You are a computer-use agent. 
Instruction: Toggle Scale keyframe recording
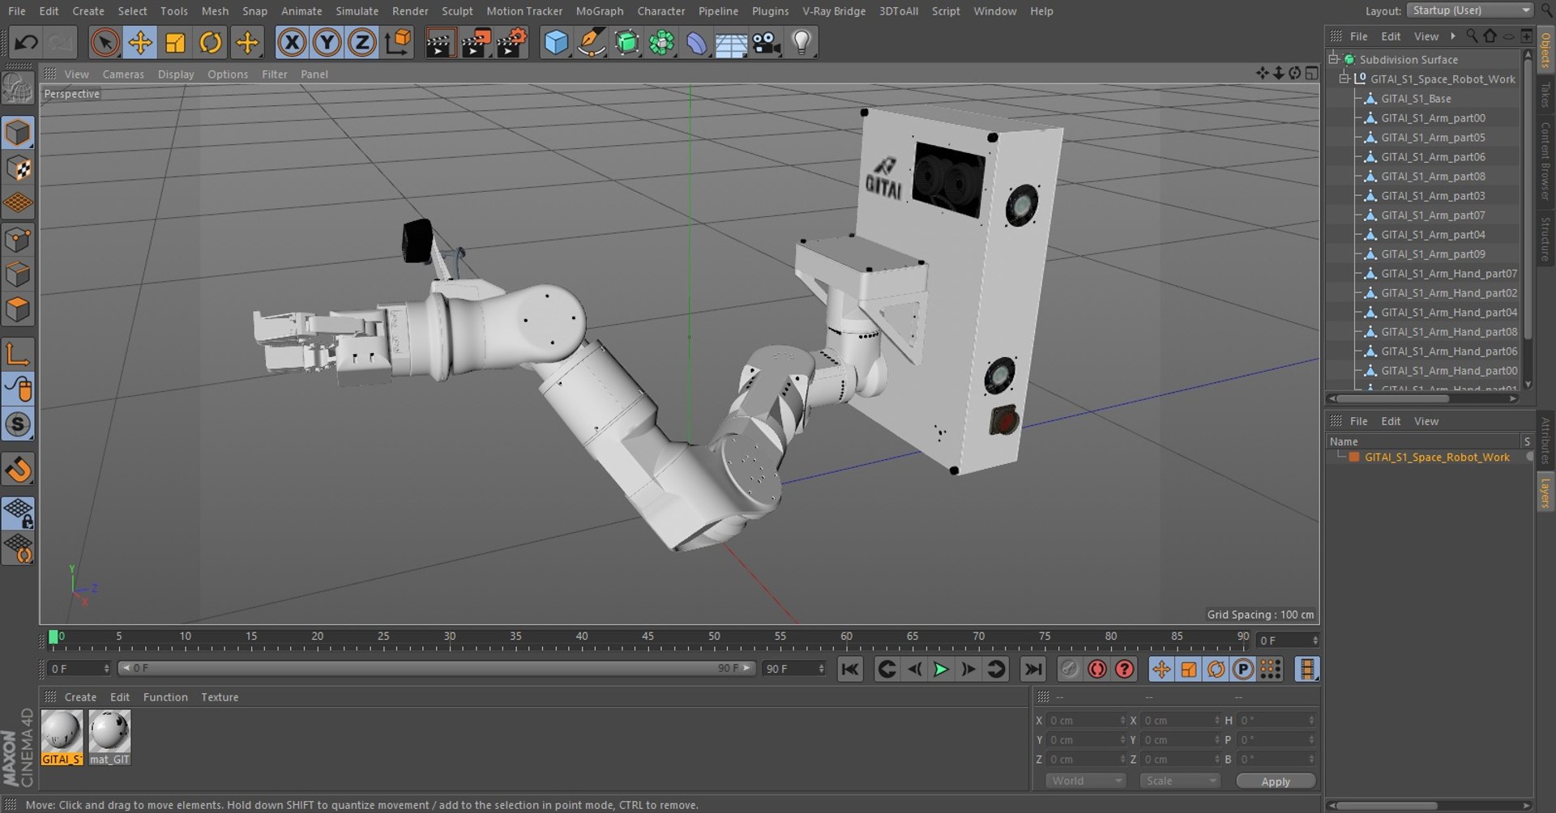point(1189,670)
